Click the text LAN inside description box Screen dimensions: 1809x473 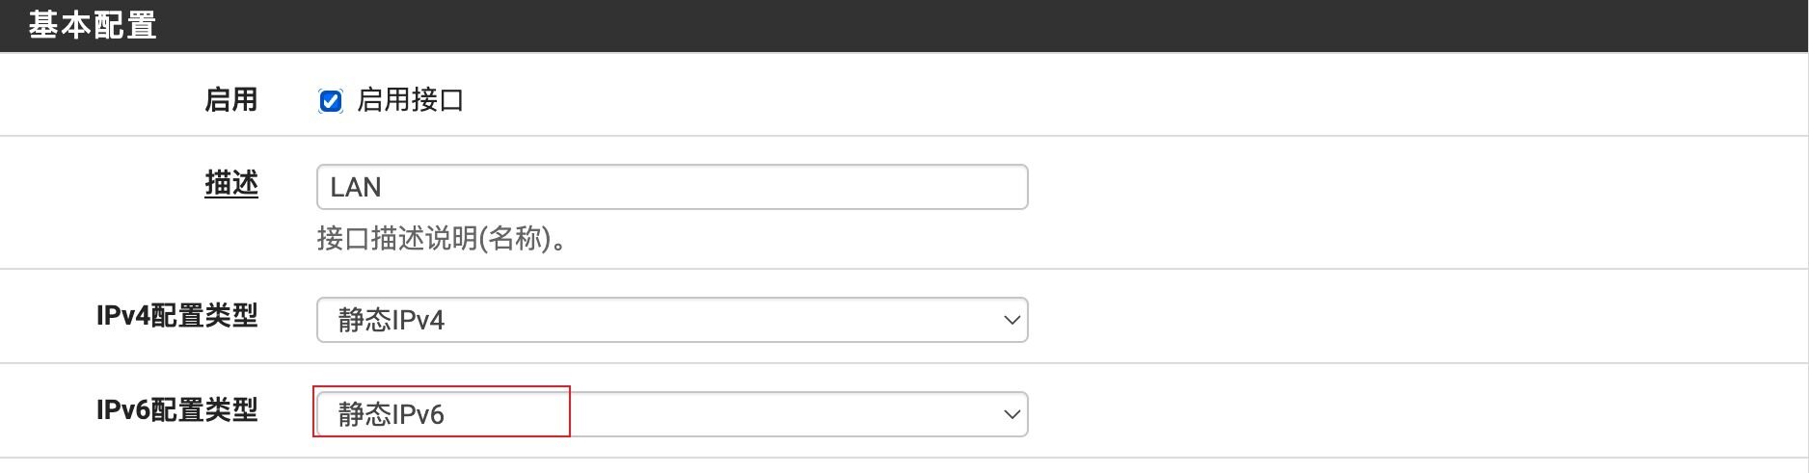[x=355, y=187]
